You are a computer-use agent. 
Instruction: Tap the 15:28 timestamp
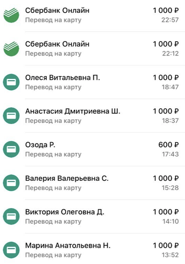coord(170,188)
